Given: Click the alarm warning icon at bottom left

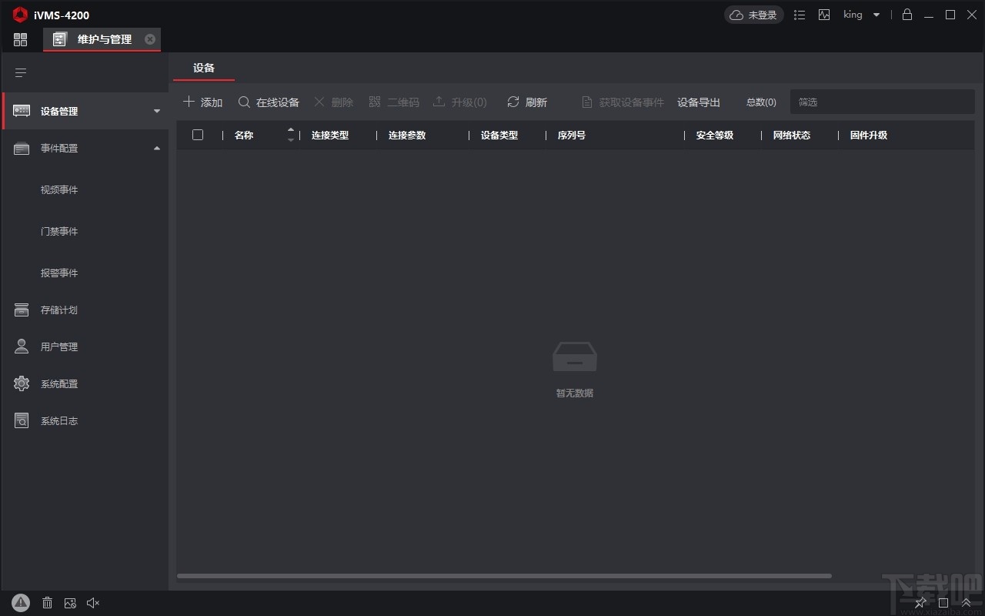Looking at the screenshot, I should 21,602.
